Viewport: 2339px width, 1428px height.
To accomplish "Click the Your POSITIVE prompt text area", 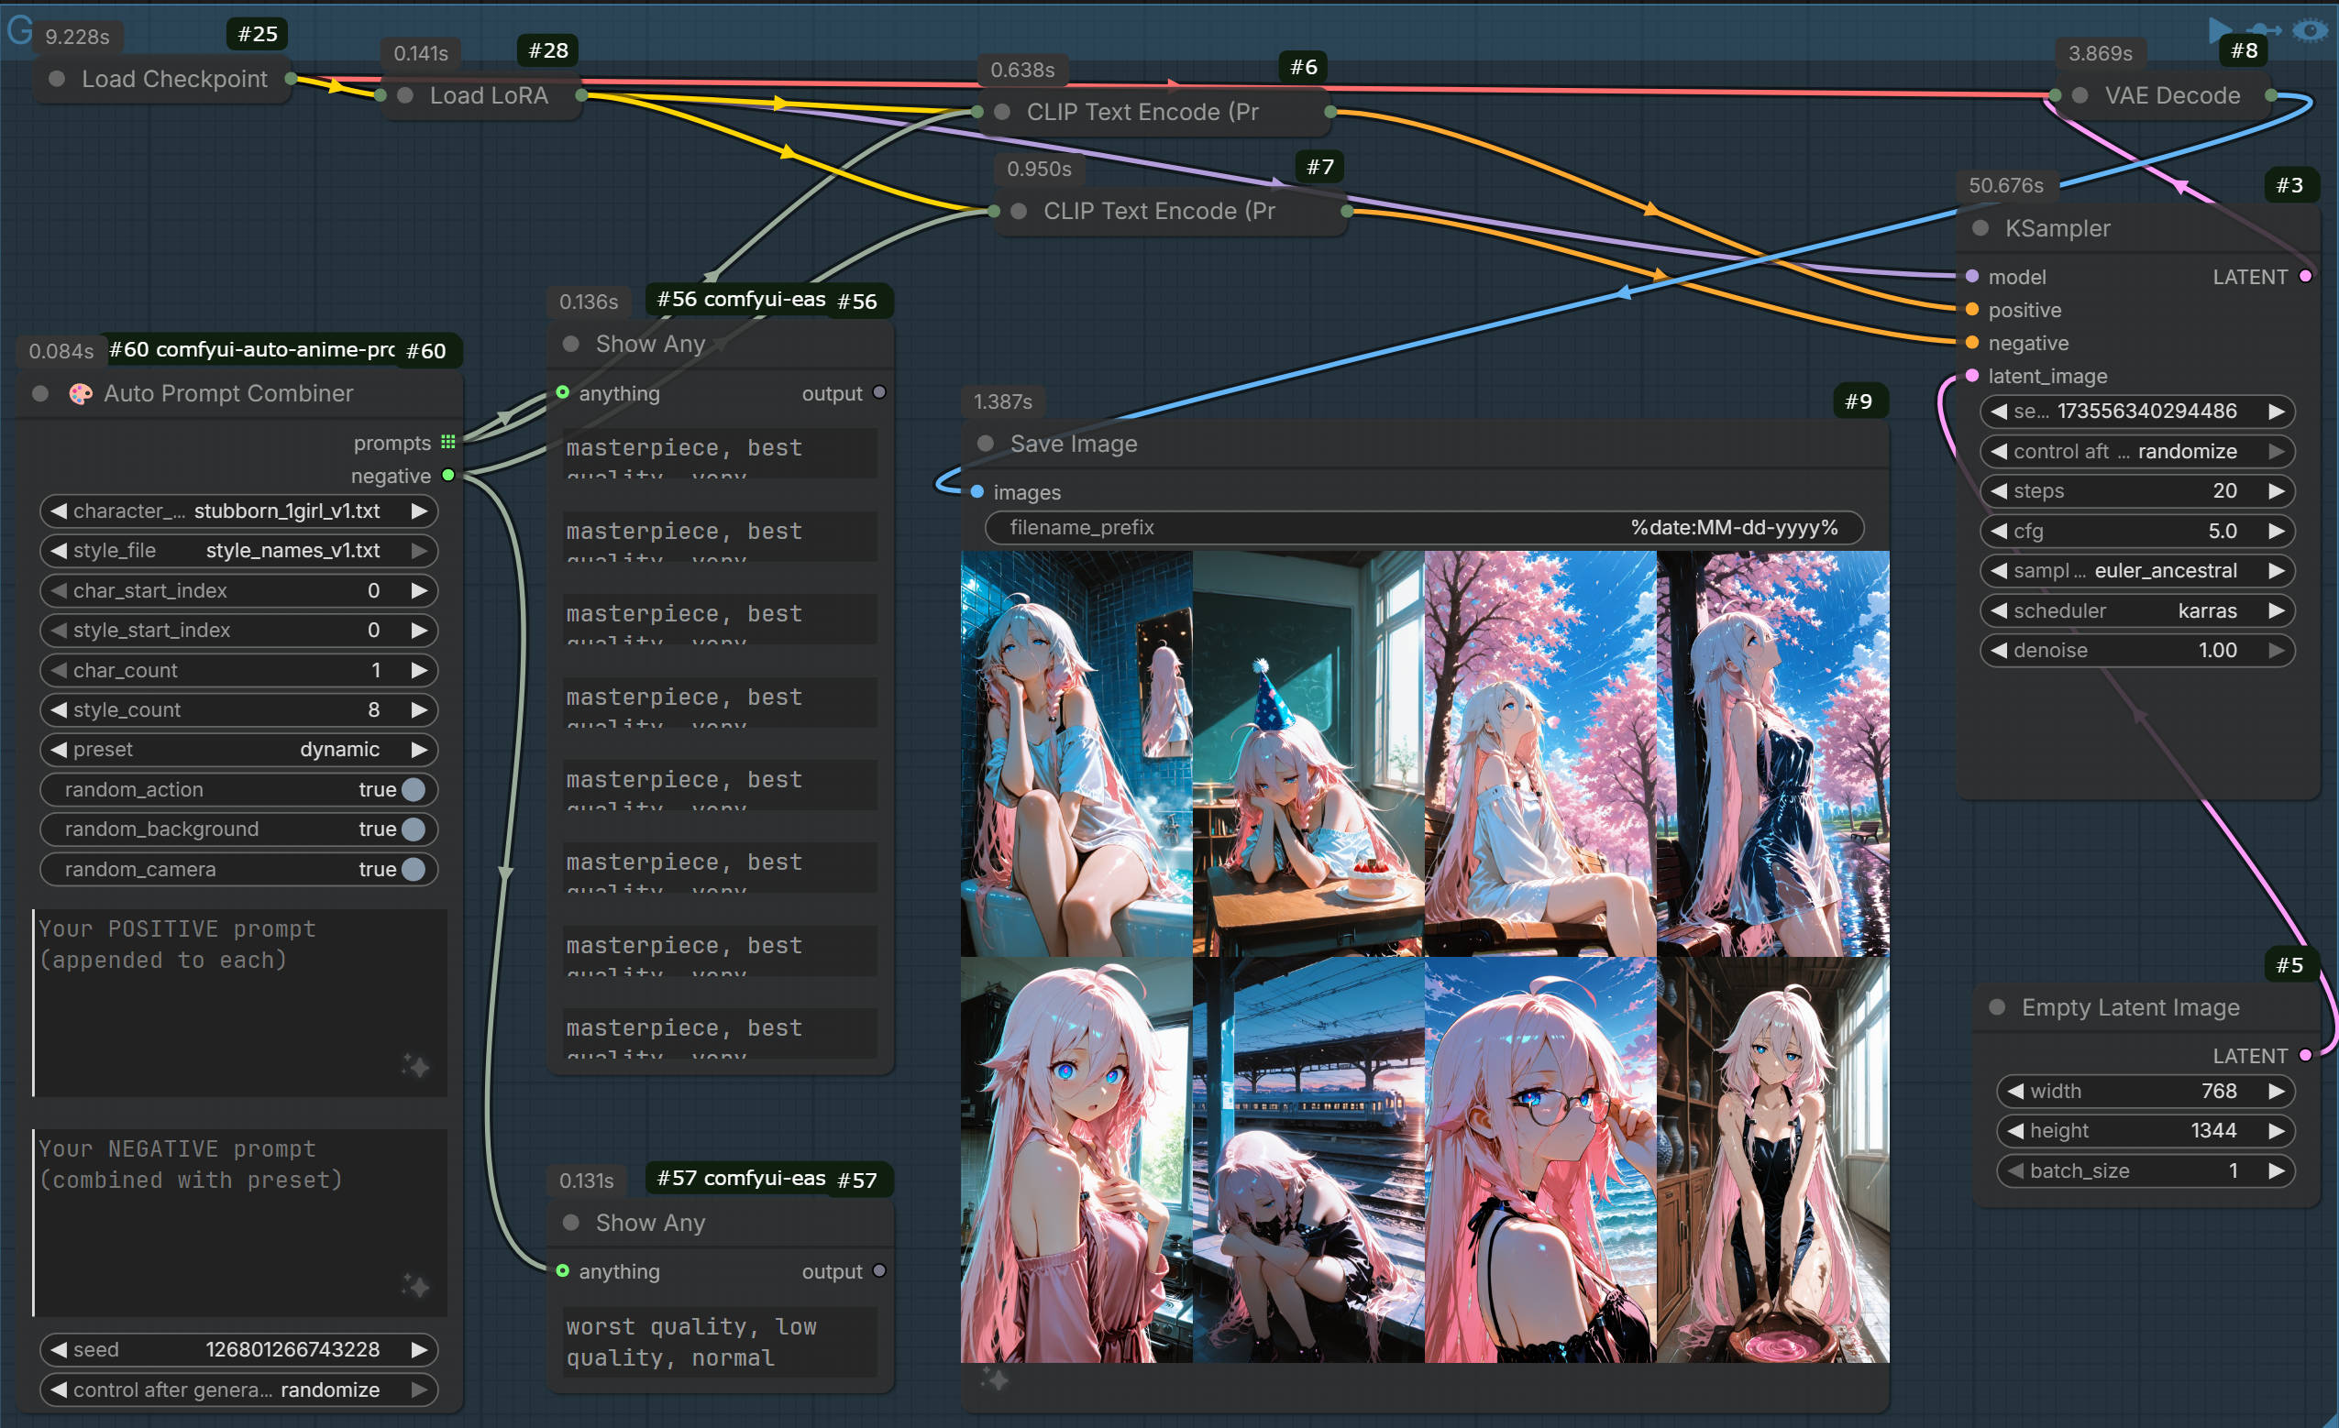I will coord(239,1003).
